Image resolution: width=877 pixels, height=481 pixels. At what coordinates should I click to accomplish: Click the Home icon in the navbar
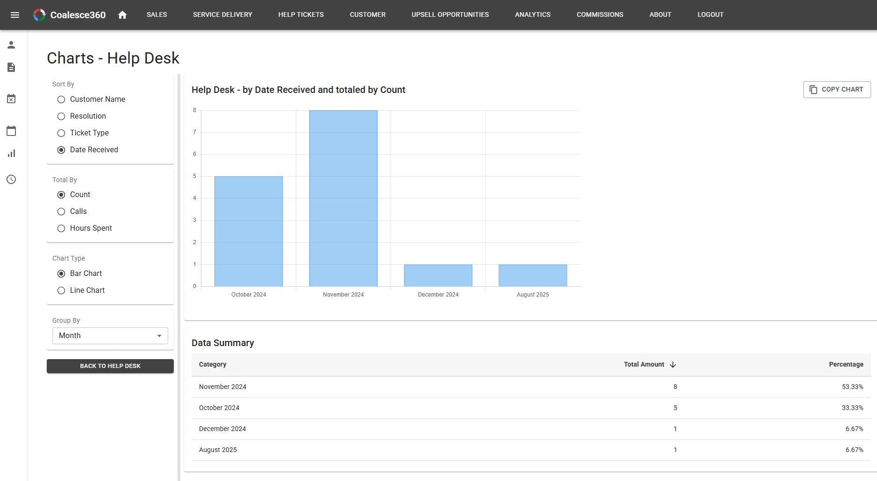[x=122, y=14]
